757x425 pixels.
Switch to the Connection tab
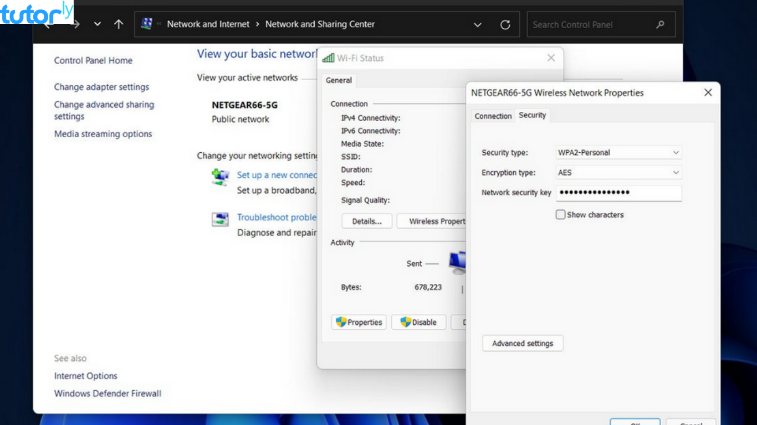pyautogui.click(x=493, y=116)
